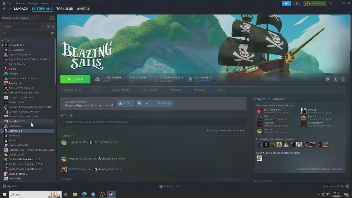Open the Windows notification center icon
Image resolution: width=352 pixels, height=198 pixels.
point(346,194)
